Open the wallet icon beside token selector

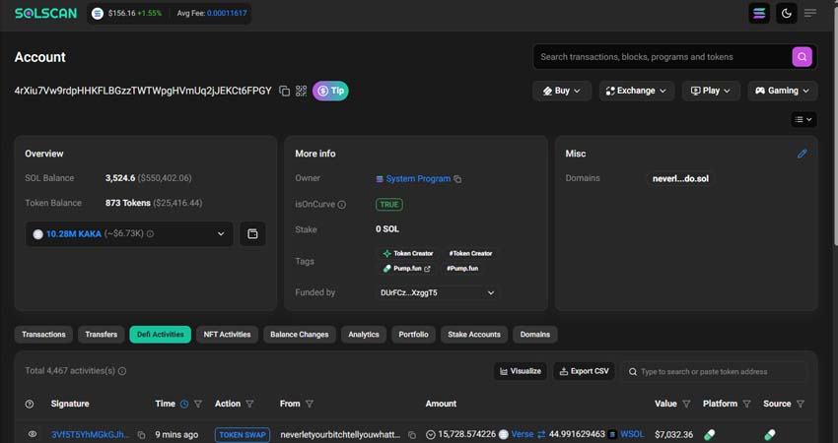click(x=252, y=234)
